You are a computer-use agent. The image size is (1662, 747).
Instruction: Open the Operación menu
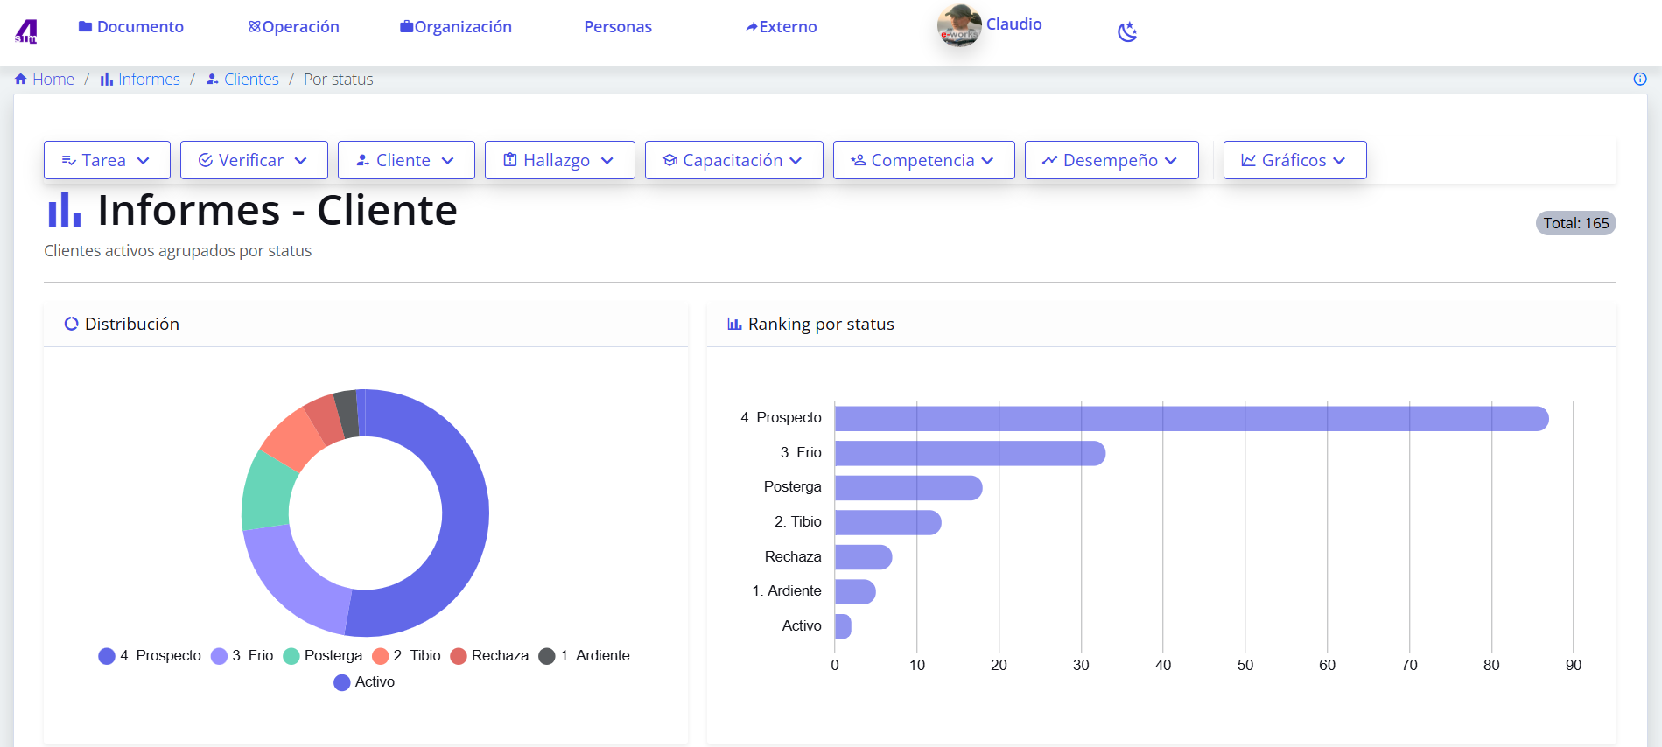tap(294, 27)
